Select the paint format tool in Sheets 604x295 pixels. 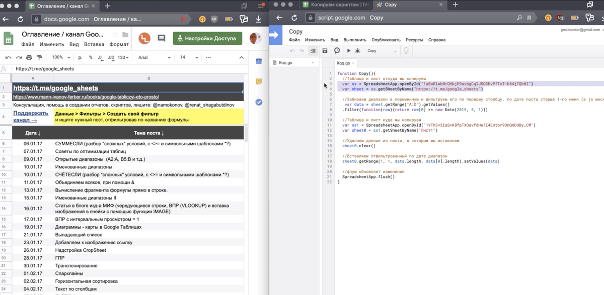click(39, 58)
